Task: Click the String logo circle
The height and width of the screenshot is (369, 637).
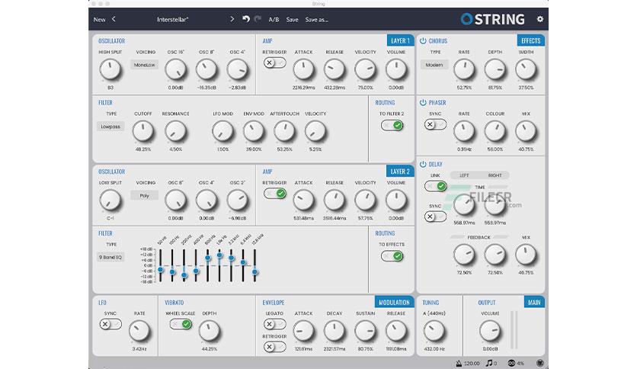Action: pyautogui.click(x=466, y=19)
